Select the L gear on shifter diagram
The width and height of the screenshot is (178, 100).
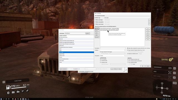tap(157, 87)
